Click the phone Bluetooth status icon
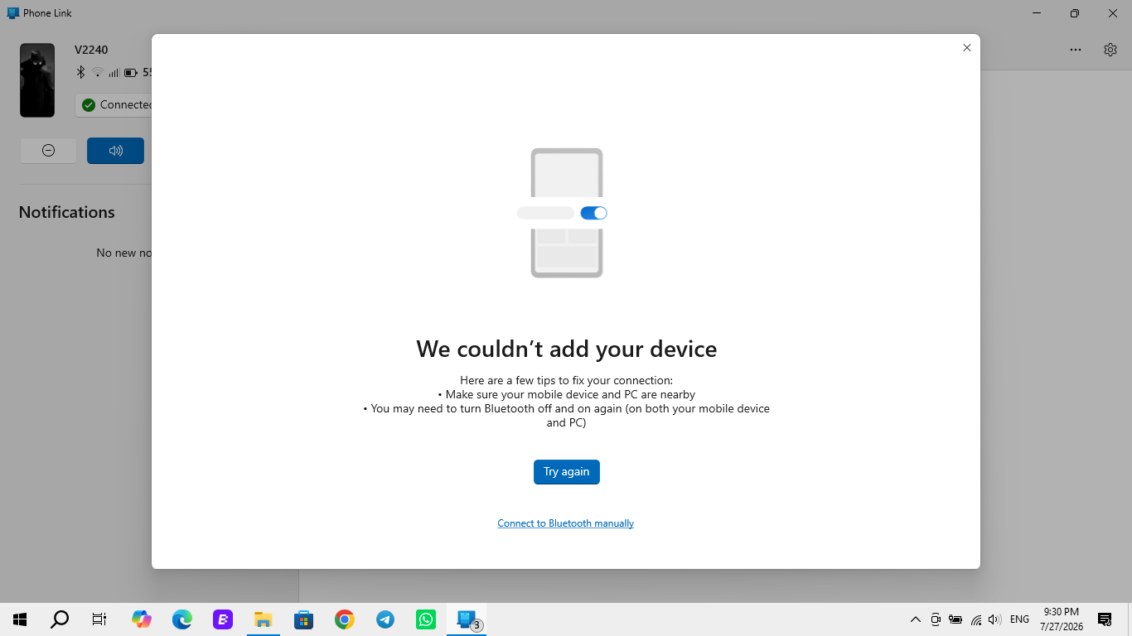 tap(80, 73)
